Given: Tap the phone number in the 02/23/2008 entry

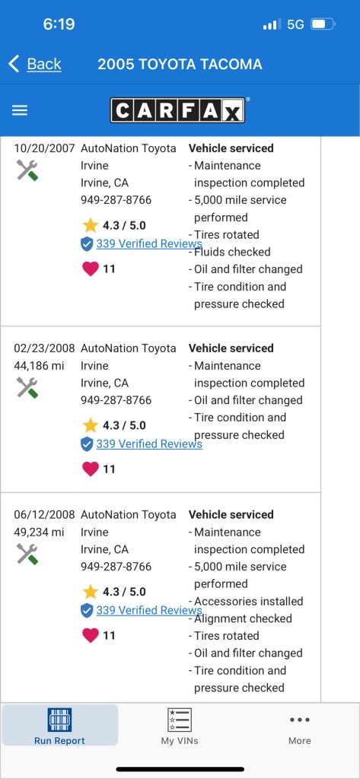Looking at the screenshot, I should pos(116,400).
